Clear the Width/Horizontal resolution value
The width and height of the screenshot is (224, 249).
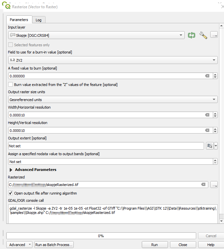tap(207, 115)
